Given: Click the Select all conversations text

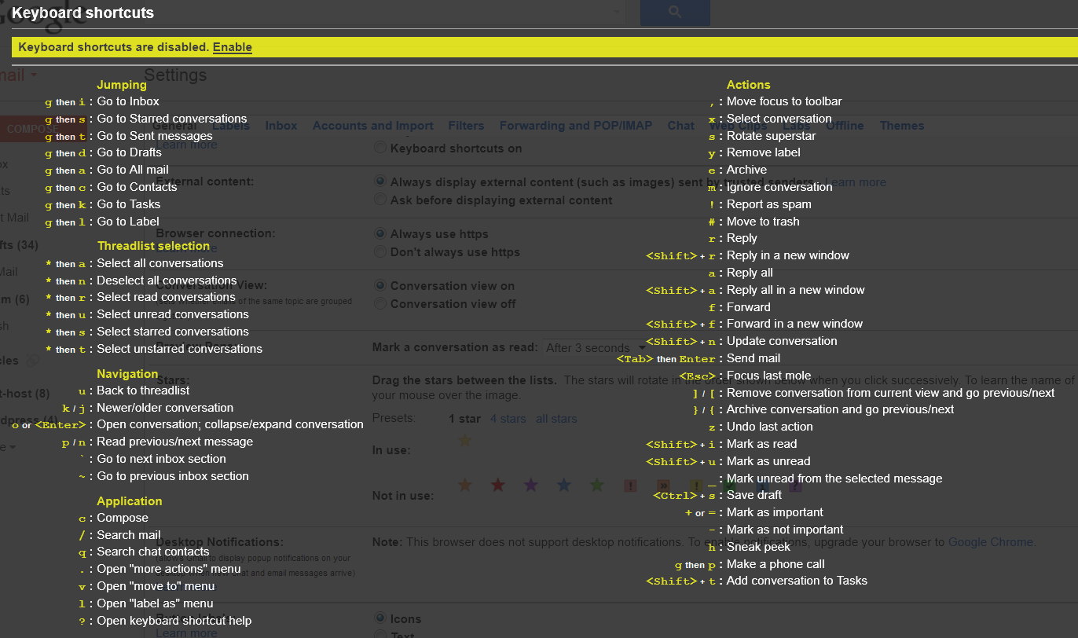Looking at the screenshot, I should [x=160, y=263].
